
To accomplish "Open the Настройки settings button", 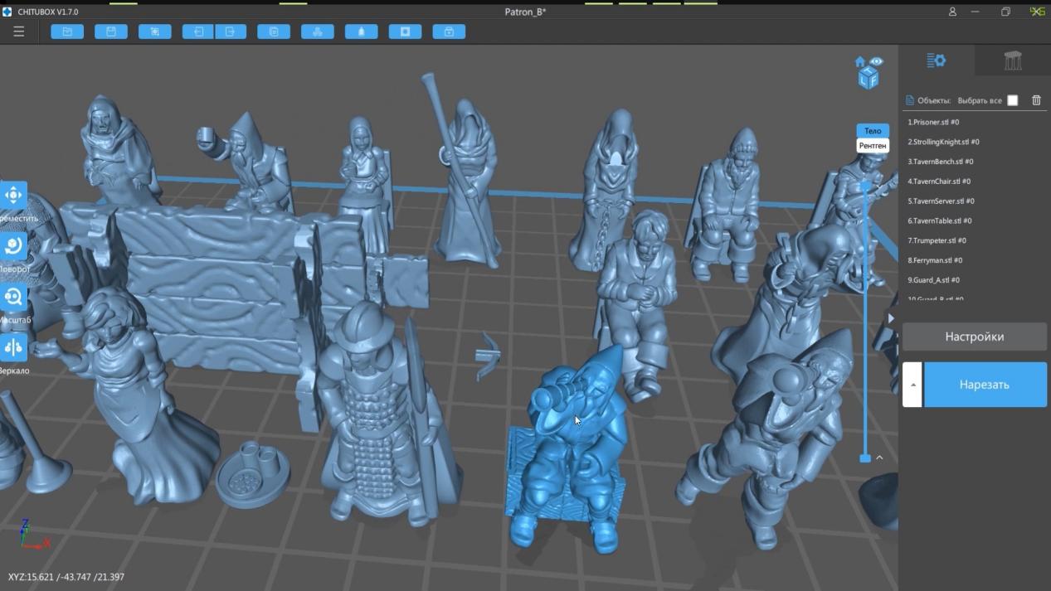I will [x=974, y=337].
